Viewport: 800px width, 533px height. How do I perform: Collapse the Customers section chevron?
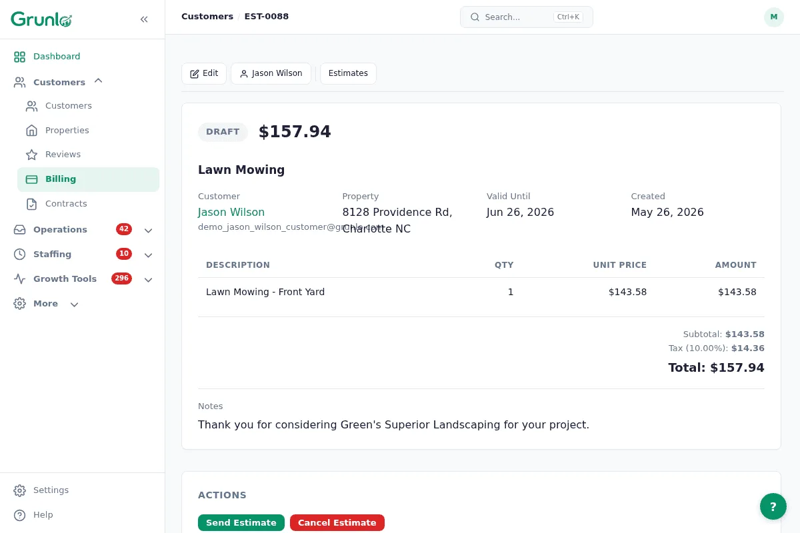point(98,81)
